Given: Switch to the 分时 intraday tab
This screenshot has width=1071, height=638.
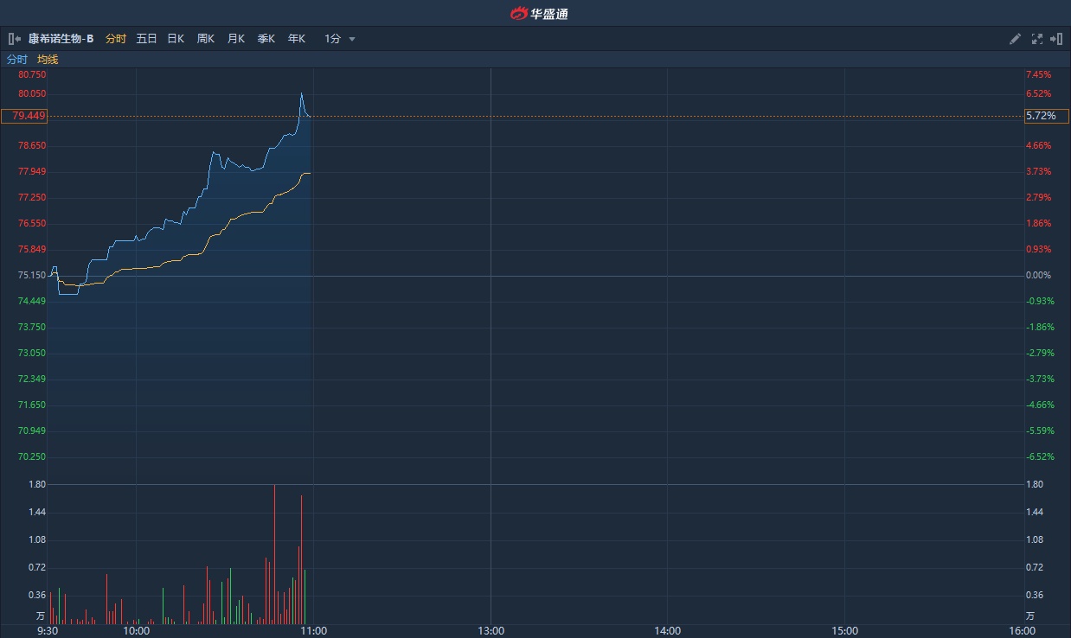Looking at the screenshot, I should [116, 39].
